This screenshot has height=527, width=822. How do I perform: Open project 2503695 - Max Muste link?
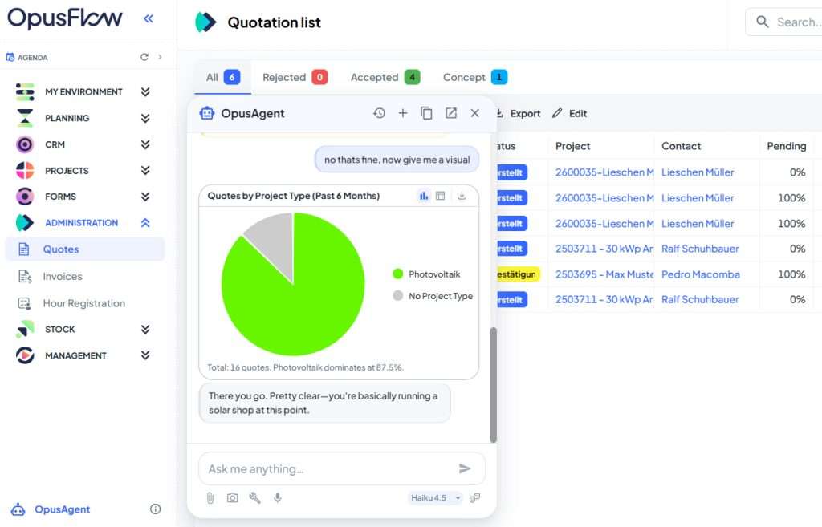(604, 274)
